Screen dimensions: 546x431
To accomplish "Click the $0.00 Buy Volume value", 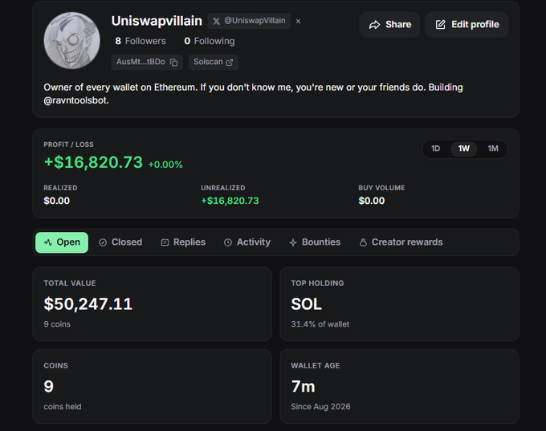I will pos(372,201).
